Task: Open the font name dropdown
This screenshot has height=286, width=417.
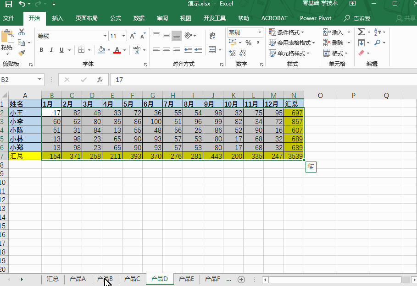Action: (x=106, y=36)
